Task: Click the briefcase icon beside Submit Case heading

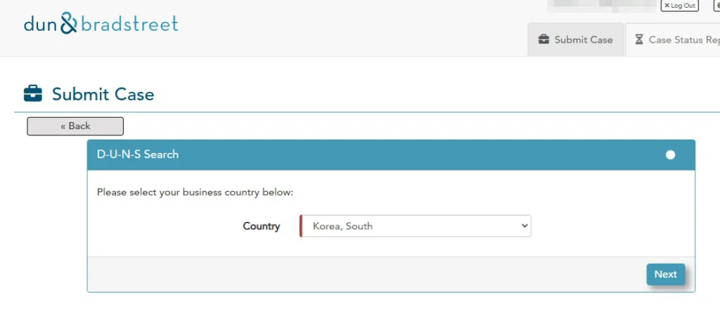Action: point(32,94)
